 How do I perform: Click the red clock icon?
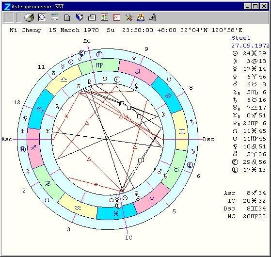[x=117, y=17]
